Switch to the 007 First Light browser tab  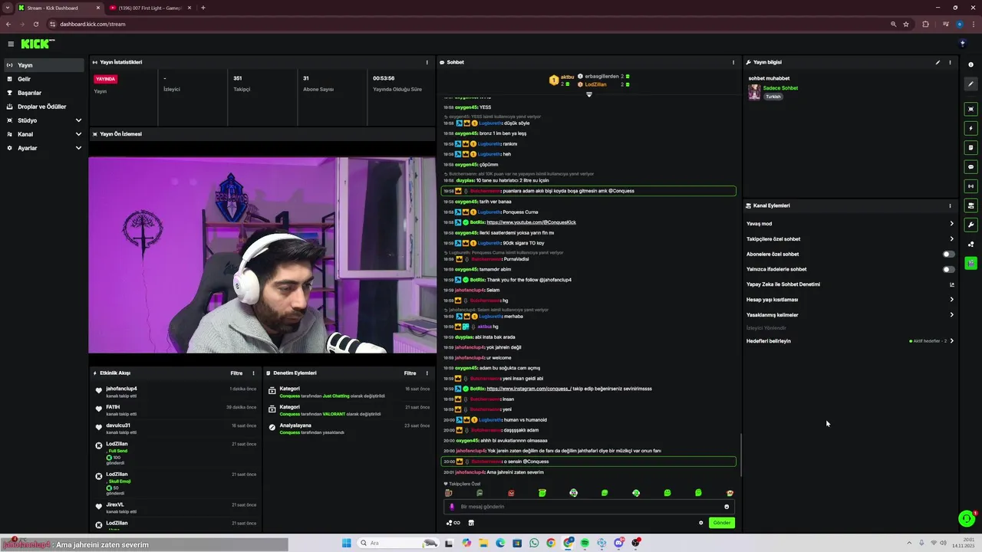pos(150,8)
